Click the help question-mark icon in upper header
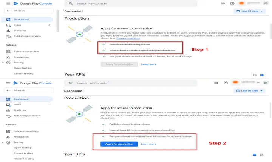 pyautogui.click(x=232, y=3)
